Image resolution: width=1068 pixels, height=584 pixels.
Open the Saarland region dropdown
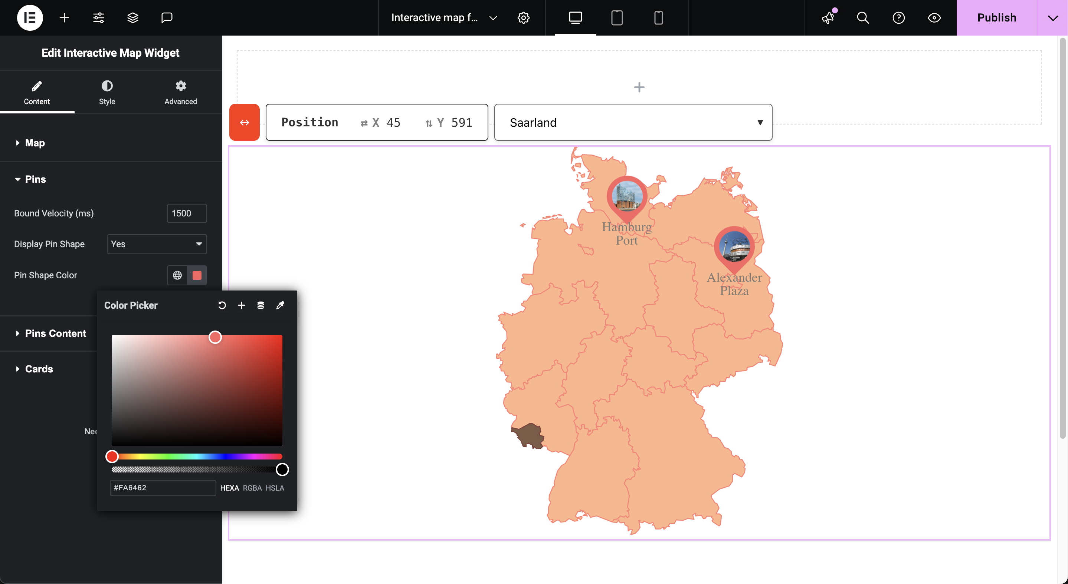tap(633, 122)
